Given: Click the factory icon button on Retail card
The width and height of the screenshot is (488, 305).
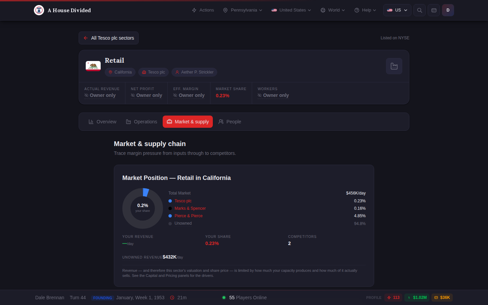Looking at the screenshot, I should pos(394,66).
